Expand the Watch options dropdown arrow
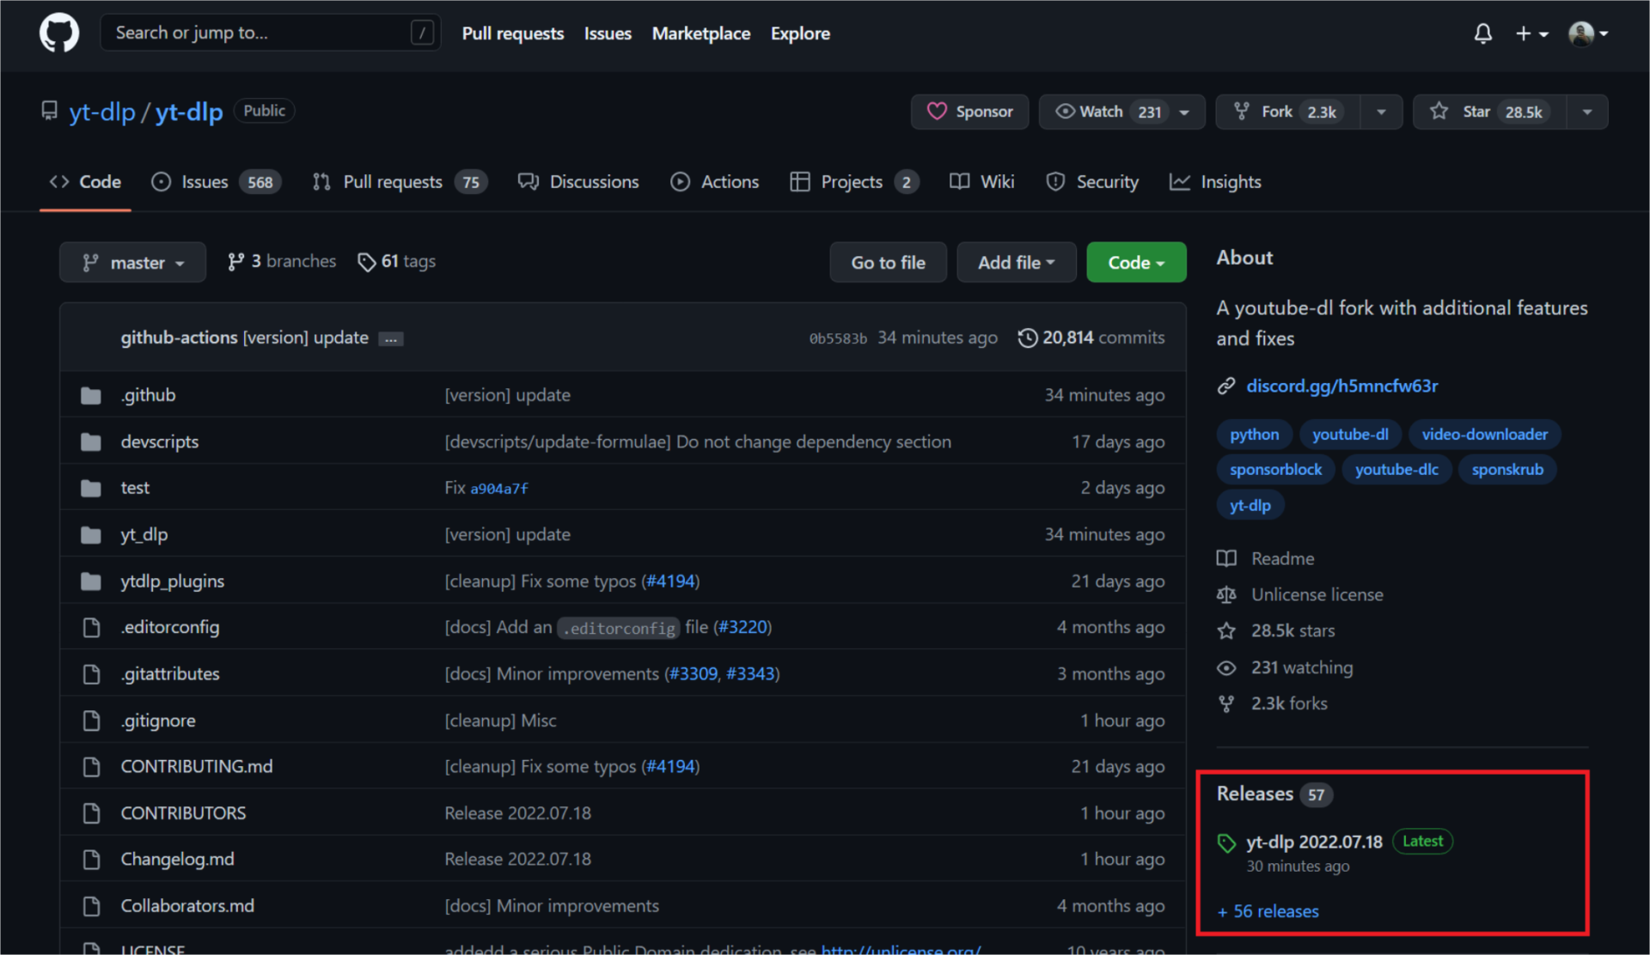 1185,112
